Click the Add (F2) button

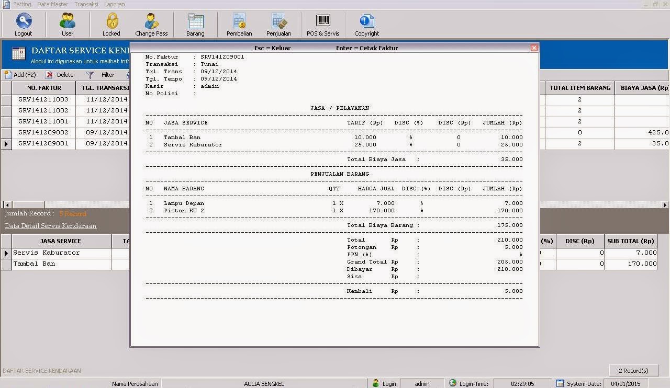coord(20,75)
